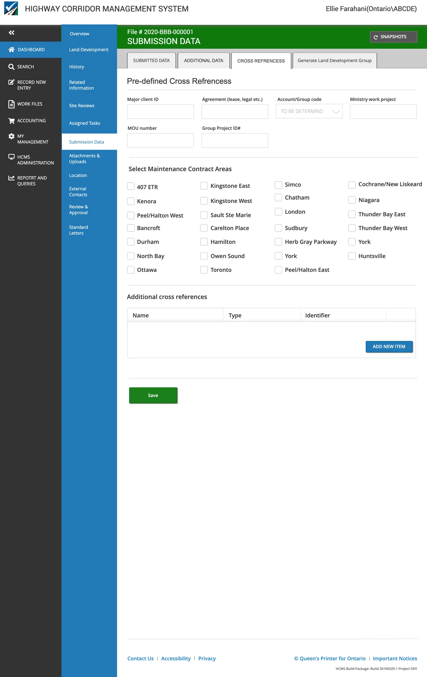Open Site Reviews menu item
The height and width of the screenshot is (677, 427).
tap(82, 106)
